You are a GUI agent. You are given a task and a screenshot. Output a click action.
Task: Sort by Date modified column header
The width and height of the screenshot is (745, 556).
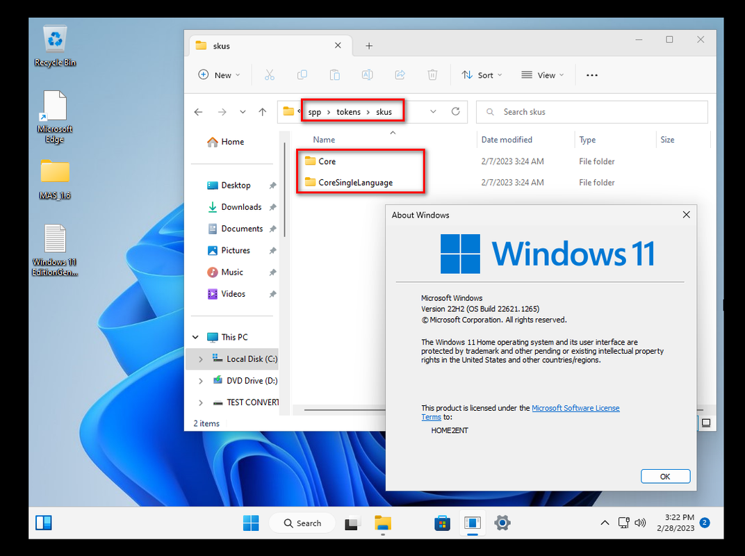tap(507, 140)
